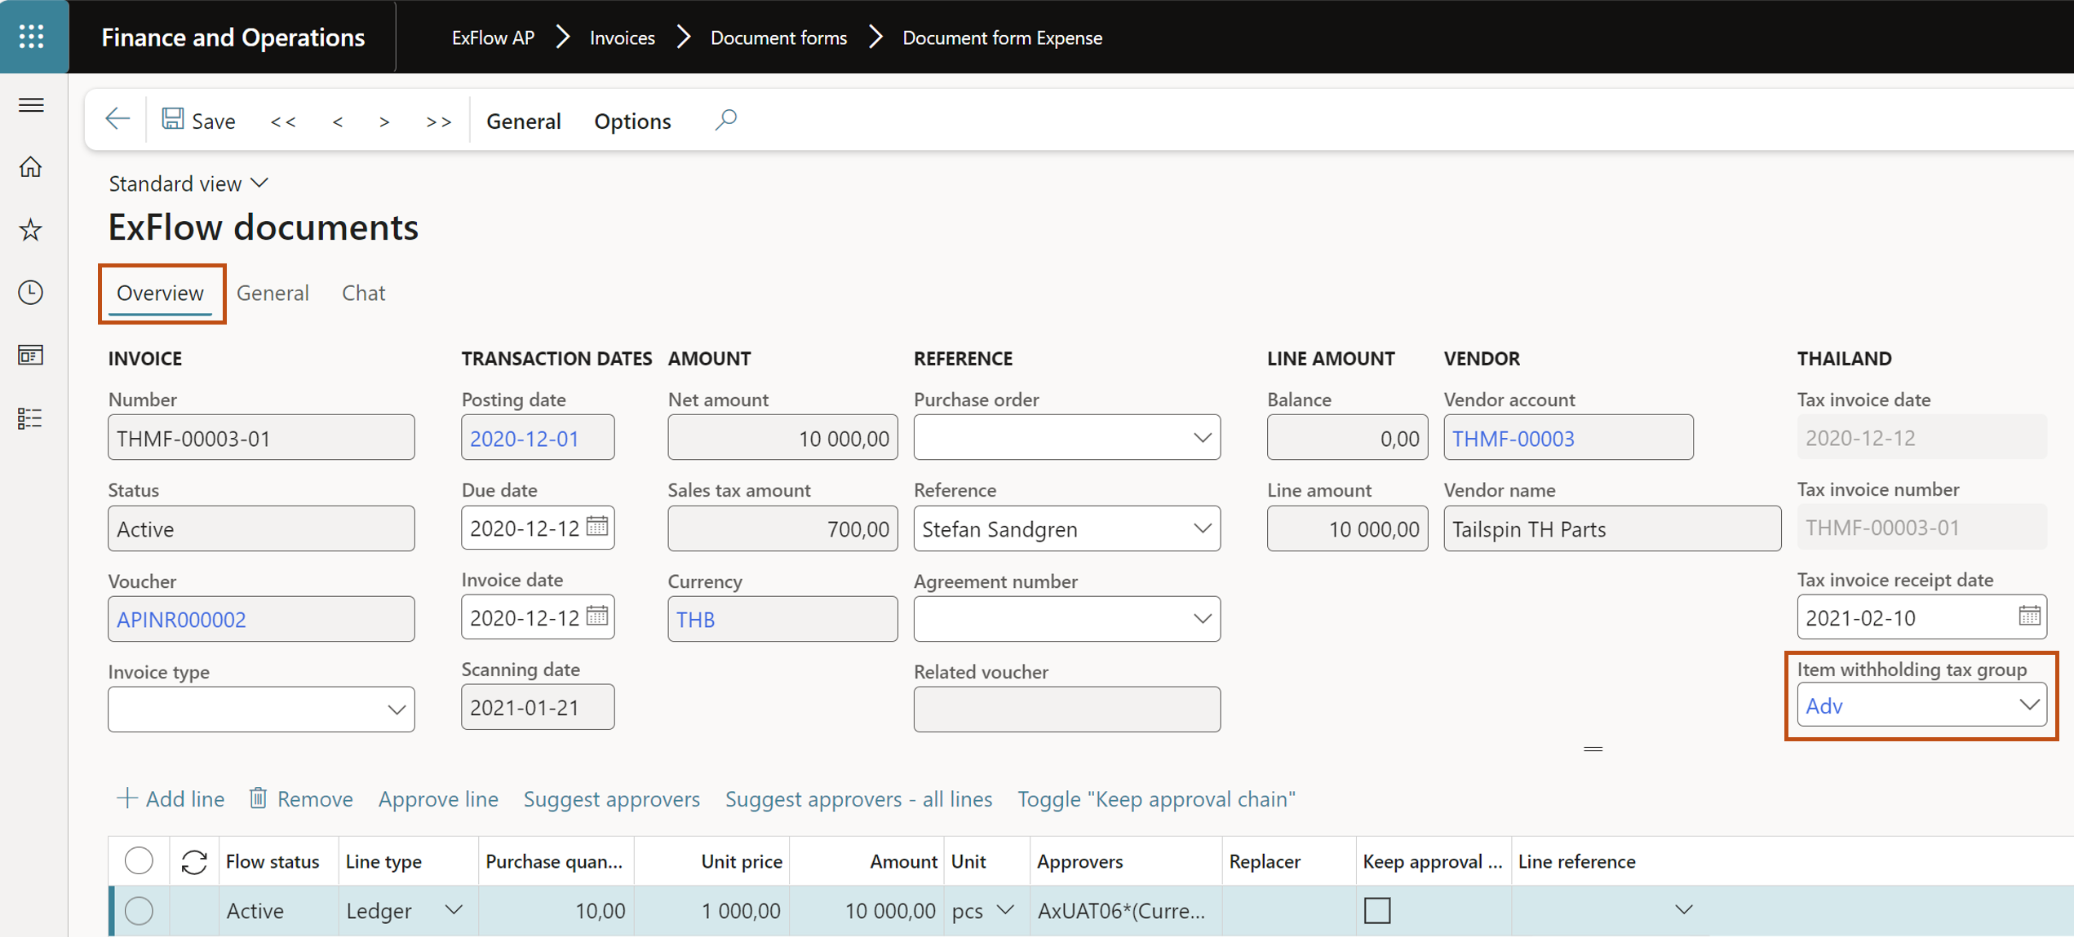Open the THMF-00003 vendor account link

[x=1513, y=439]
